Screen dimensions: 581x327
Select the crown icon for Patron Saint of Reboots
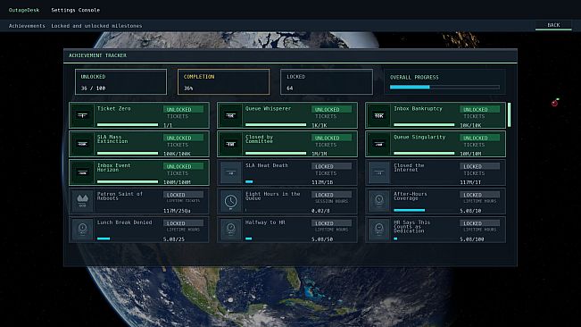tap(82, 201)
